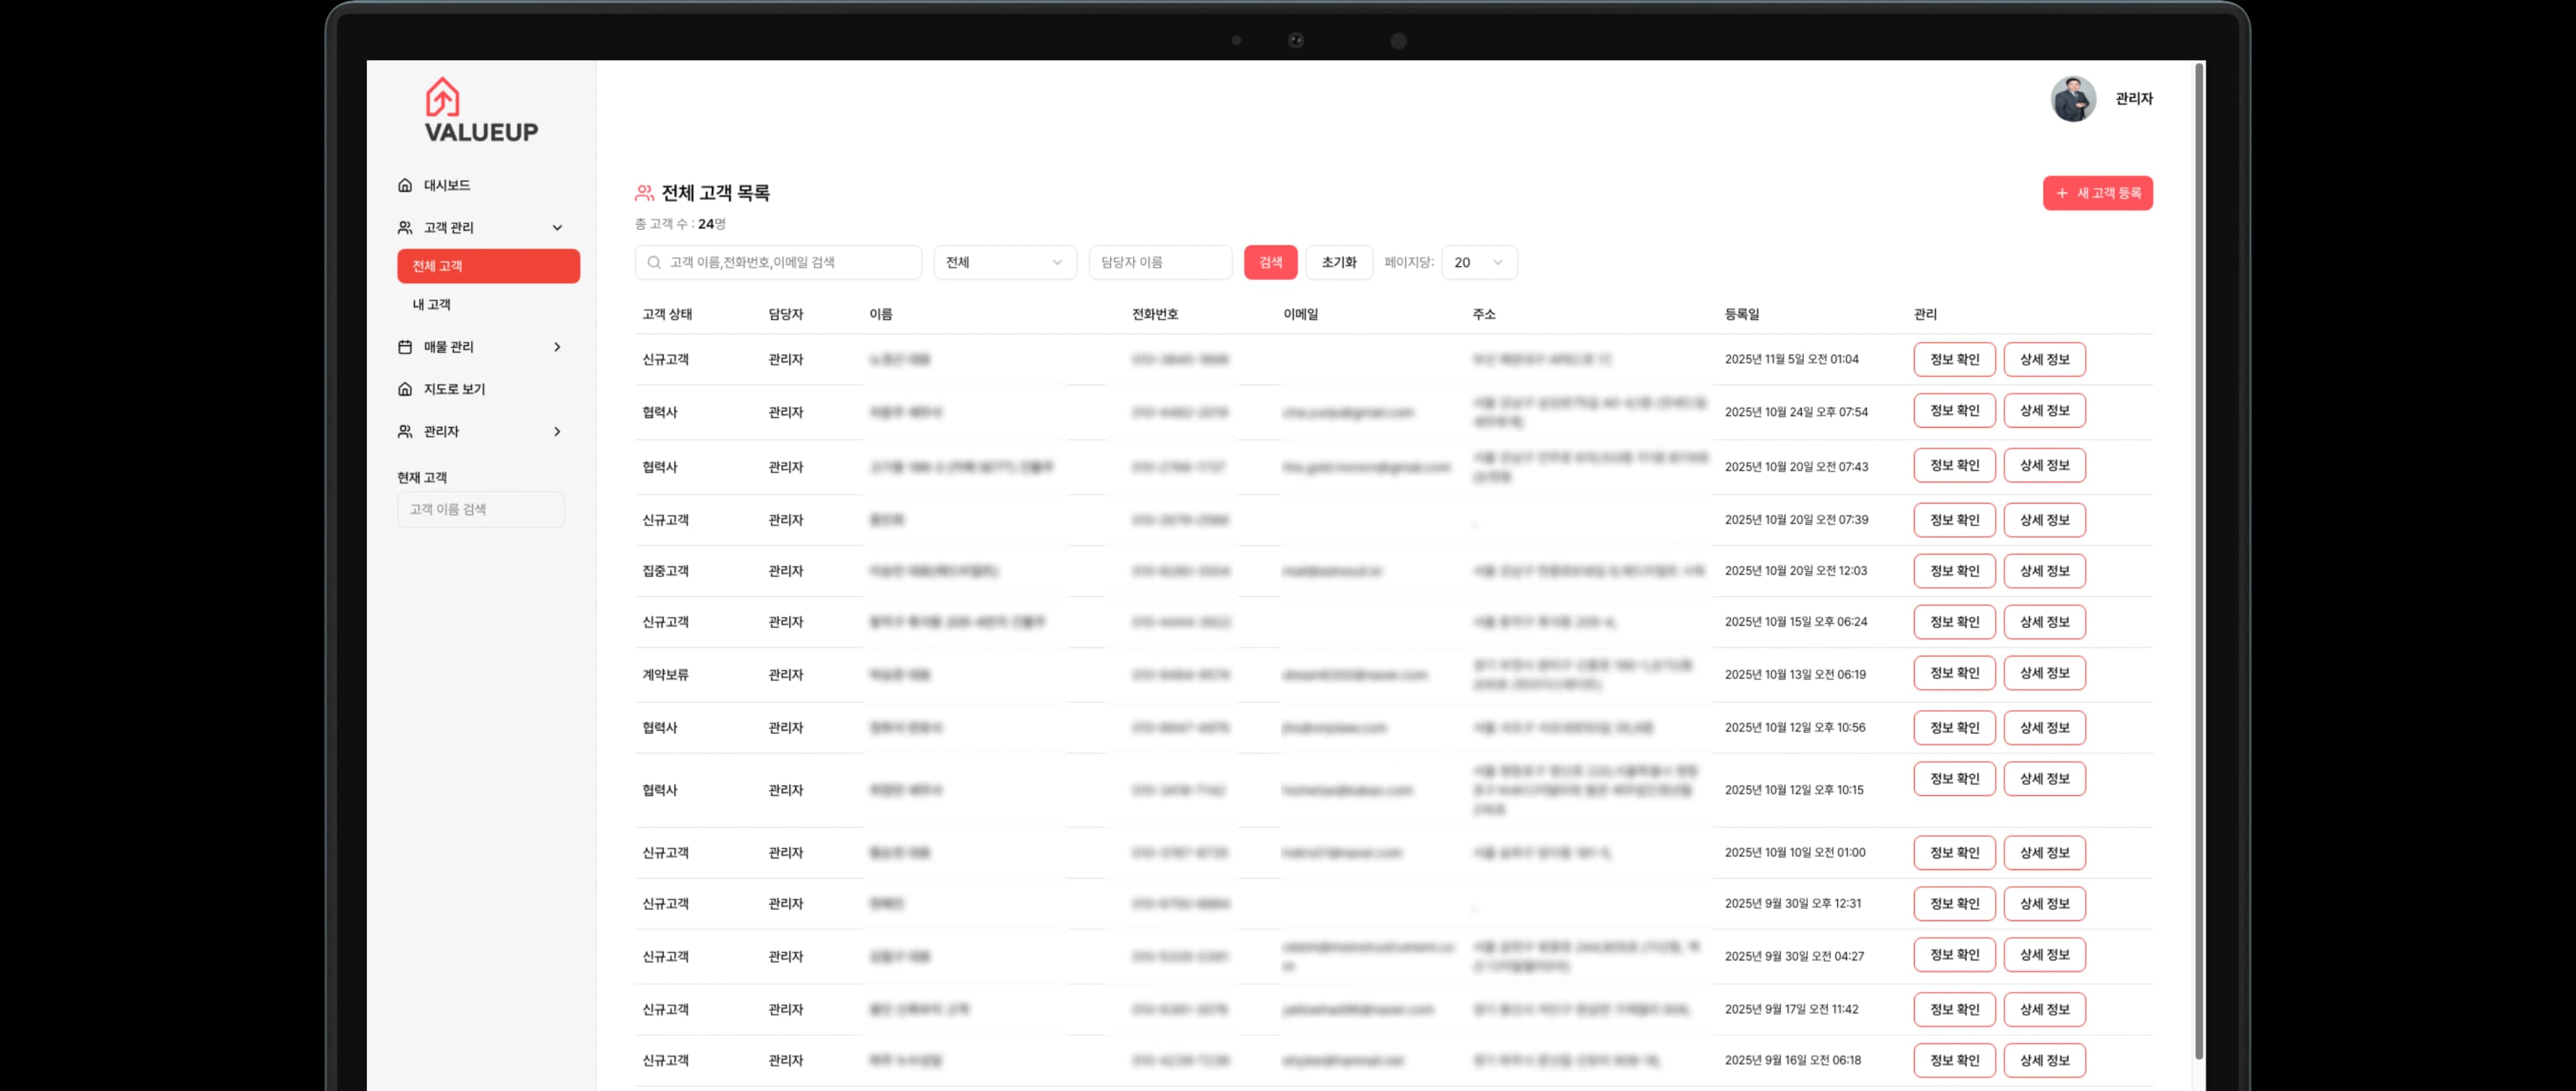Click the red 검색 button
The width and height of the screenshot is (2576, 1091).
click(1270, 262)
